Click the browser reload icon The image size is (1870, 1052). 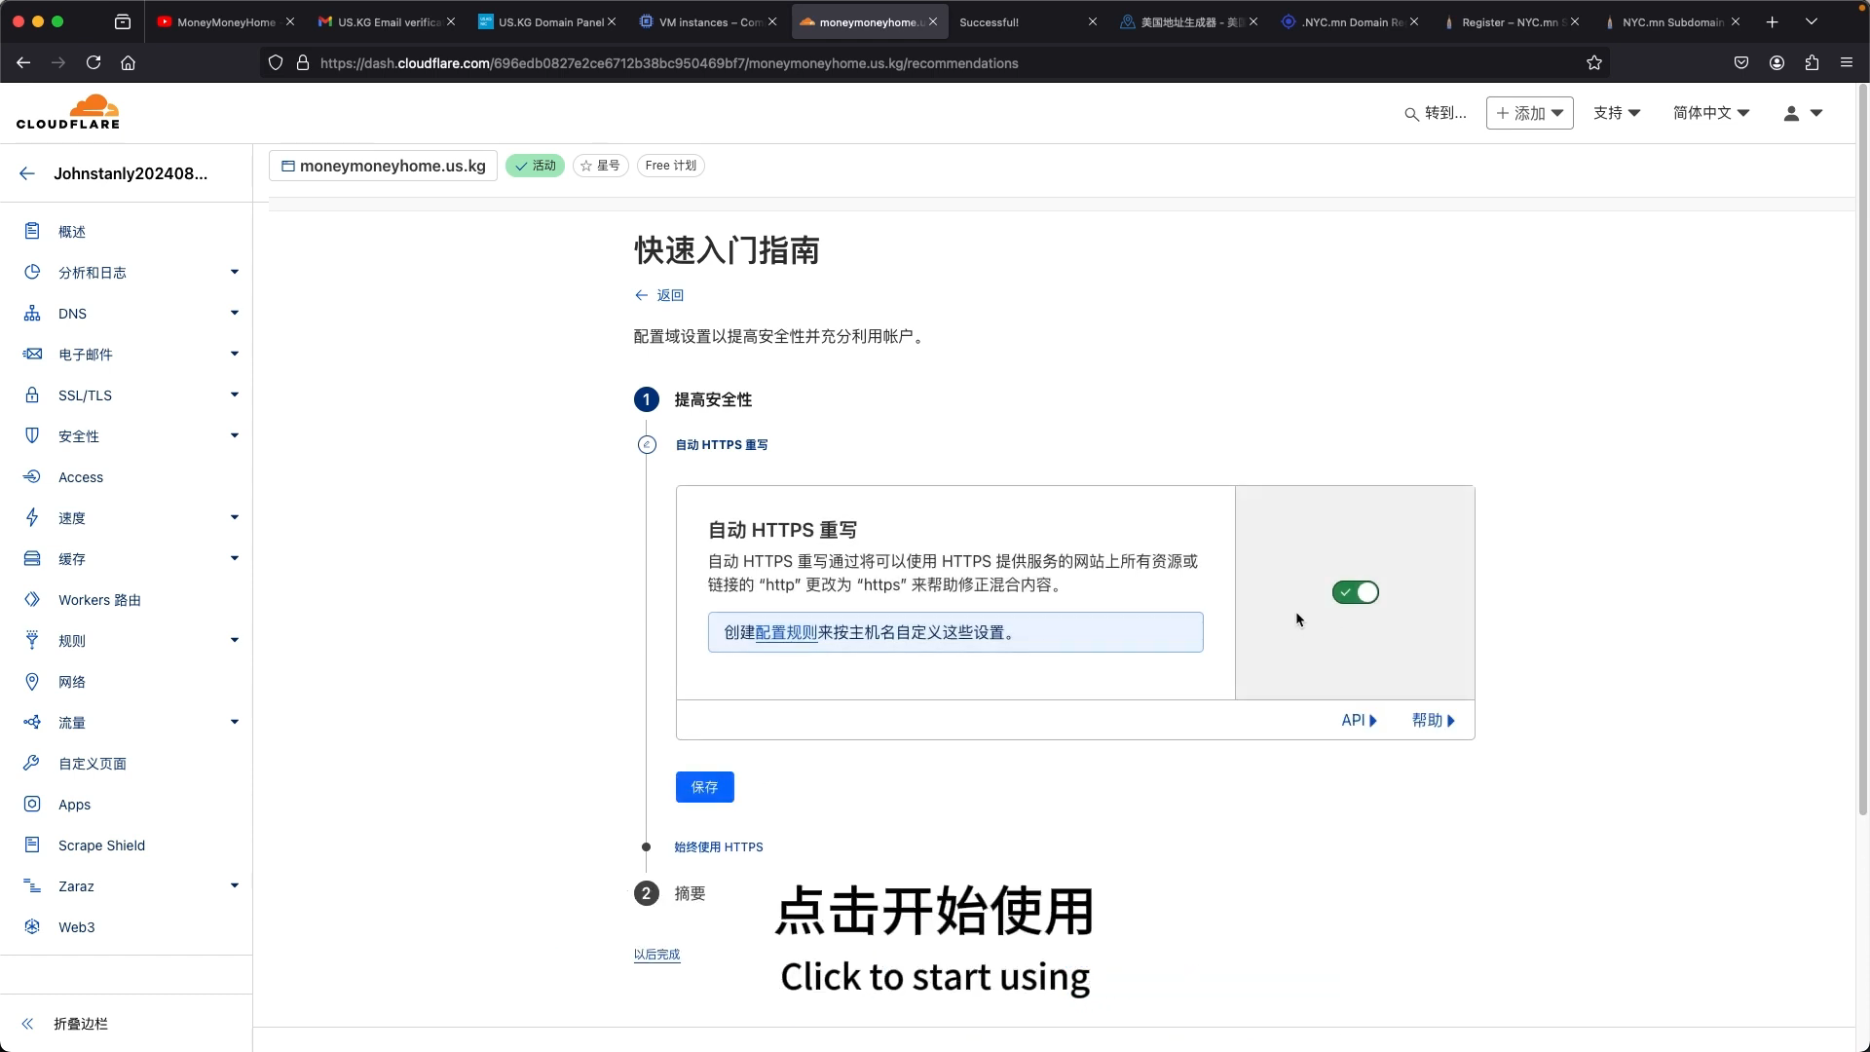coord(93,62)
